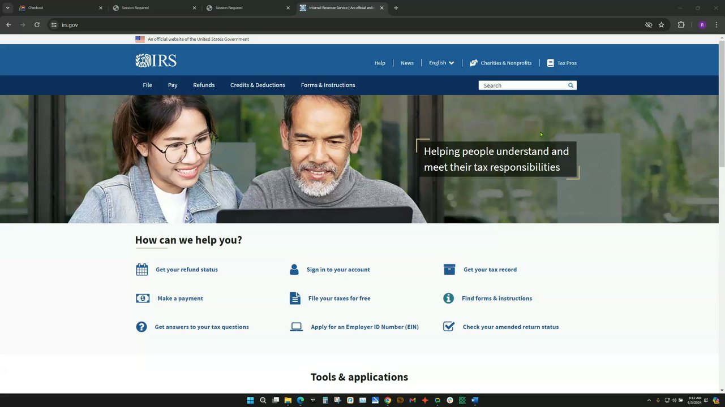Open the Get your tax record link
725x407 pixels.
[490, 270]
